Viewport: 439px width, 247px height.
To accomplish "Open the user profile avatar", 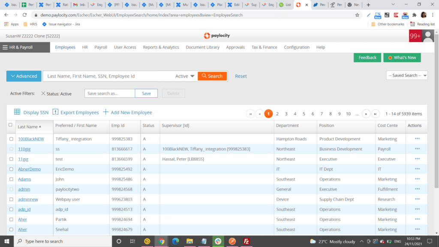I will [428, 36].
